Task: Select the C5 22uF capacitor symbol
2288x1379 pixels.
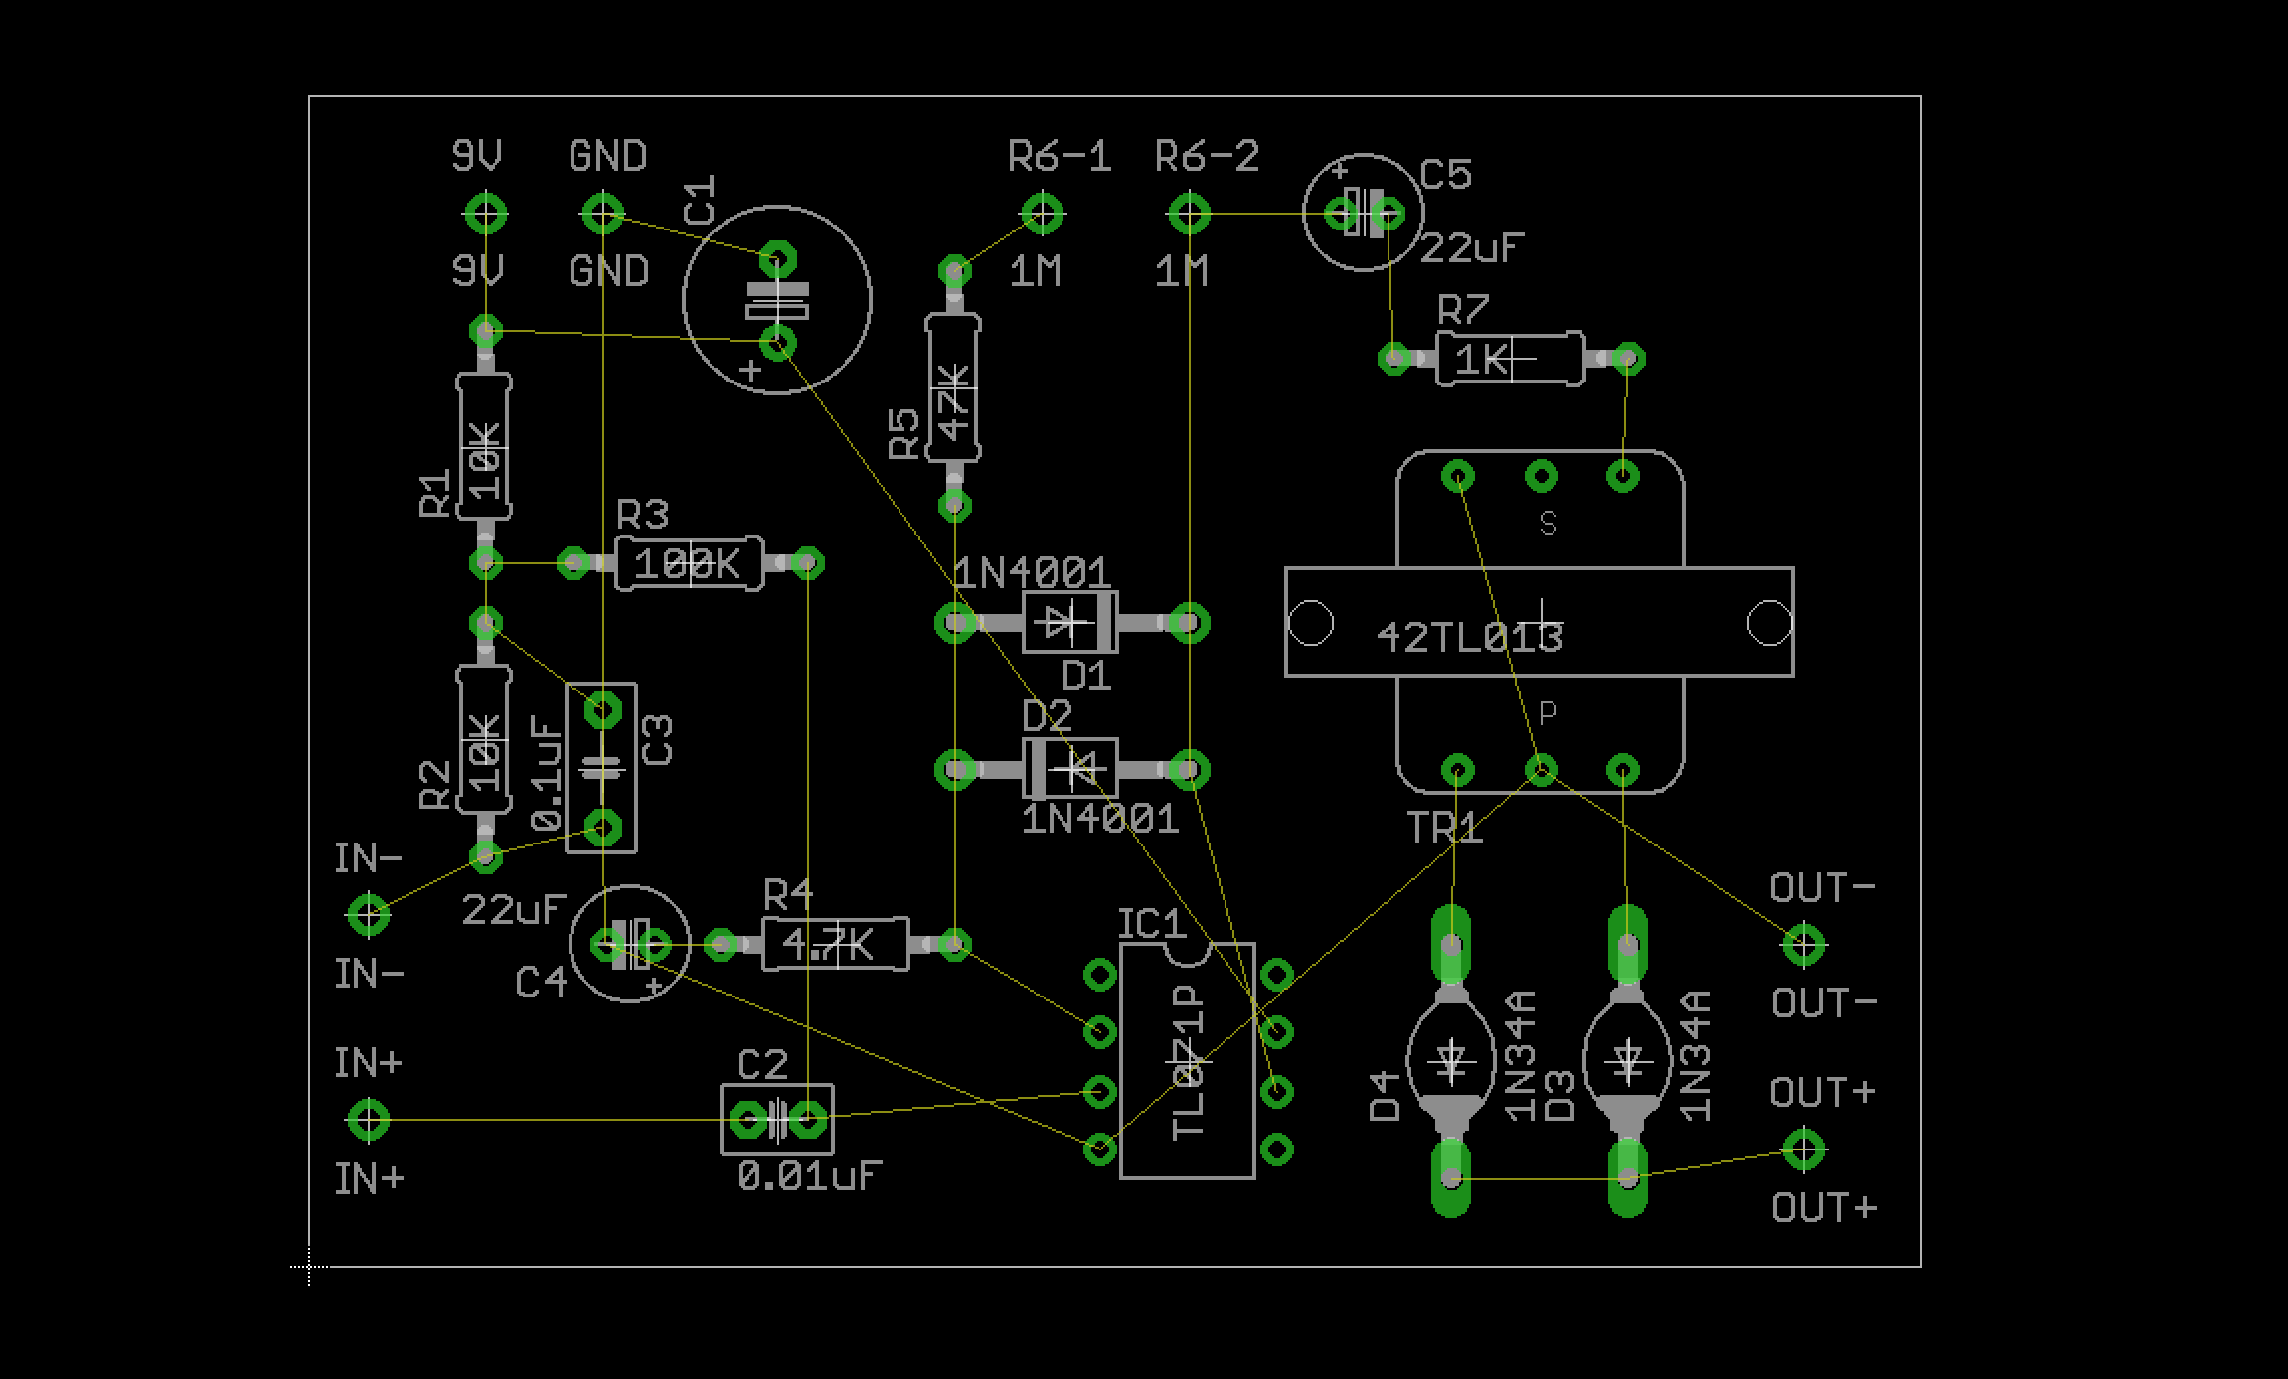Action: [1363, 213]
